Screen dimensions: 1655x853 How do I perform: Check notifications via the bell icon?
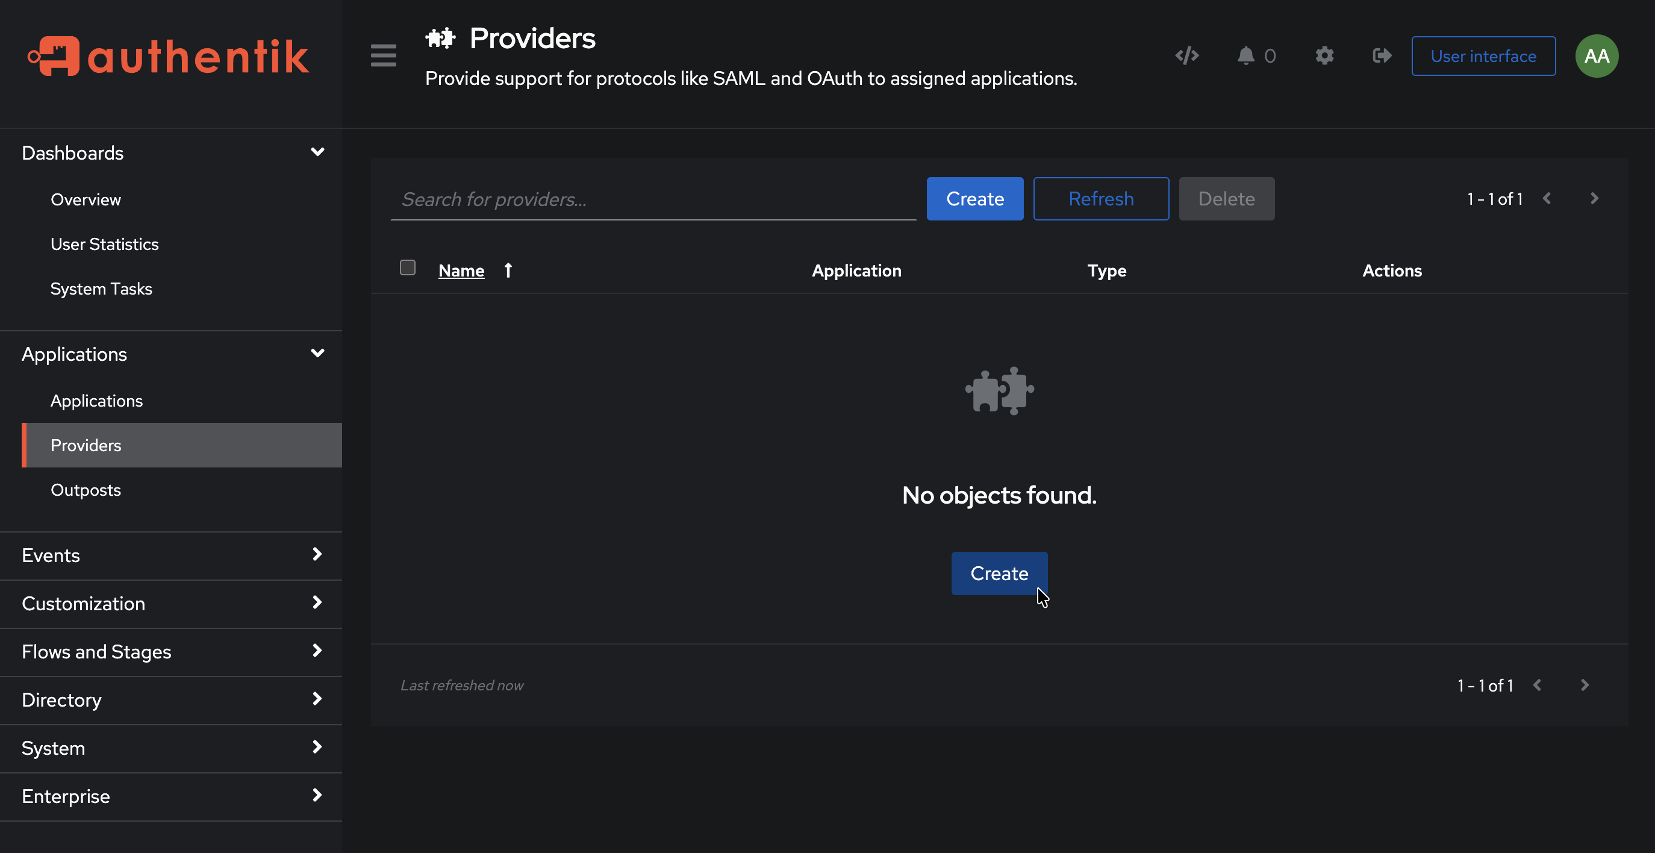[1247, 55]
